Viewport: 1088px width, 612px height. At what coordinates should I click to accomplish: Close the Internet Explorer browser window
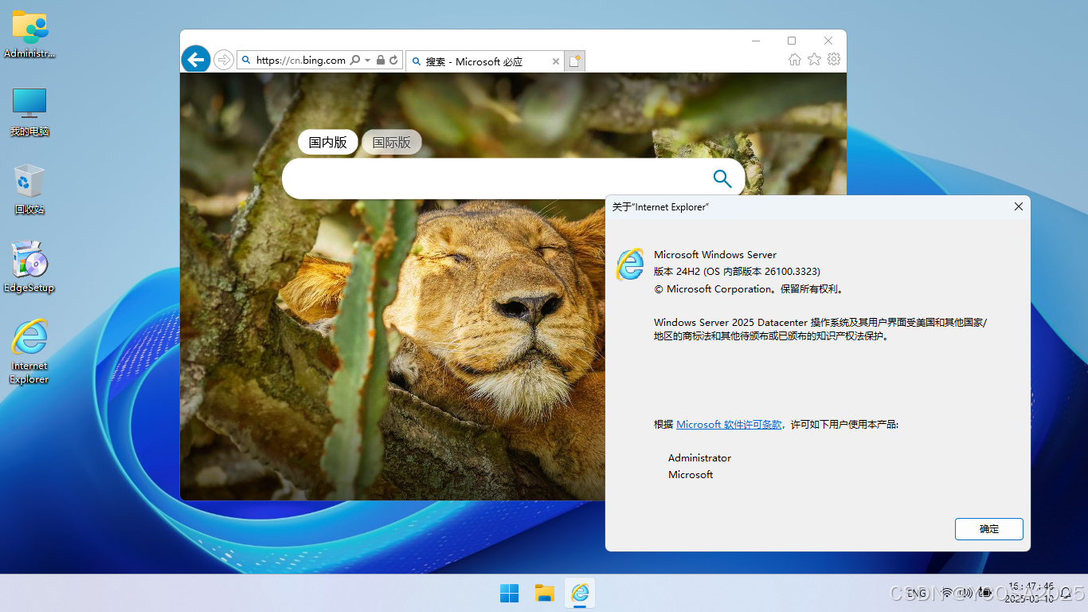[828, 40]
